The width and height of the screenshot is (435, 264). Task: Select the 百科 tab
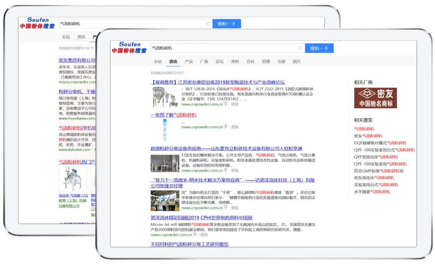click(x=250, y=61)
